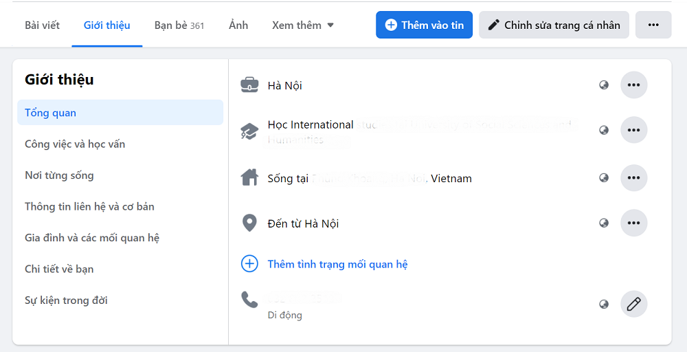Open the profile three-dot menu button at top
The image size is (687, 352).
point(653,25)
